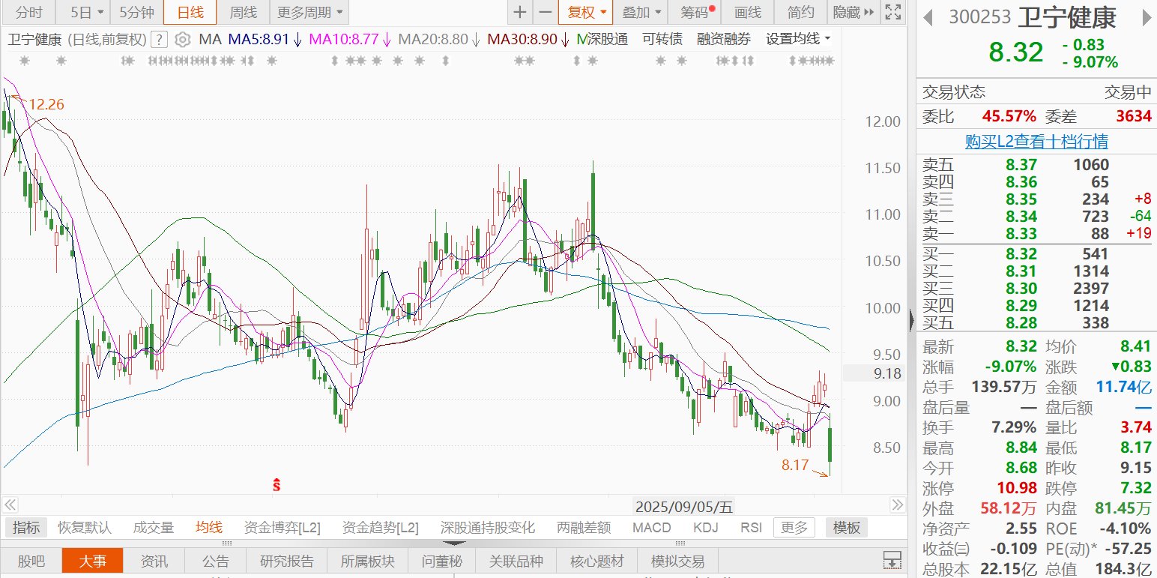Enable the KDJ indicator

705,528
